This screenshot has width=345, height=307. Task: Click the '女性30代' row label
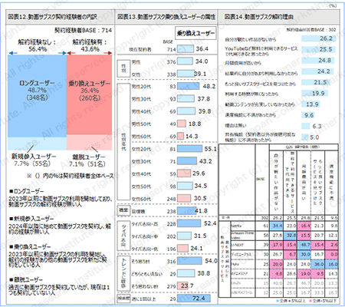click(x=141, y=162)
